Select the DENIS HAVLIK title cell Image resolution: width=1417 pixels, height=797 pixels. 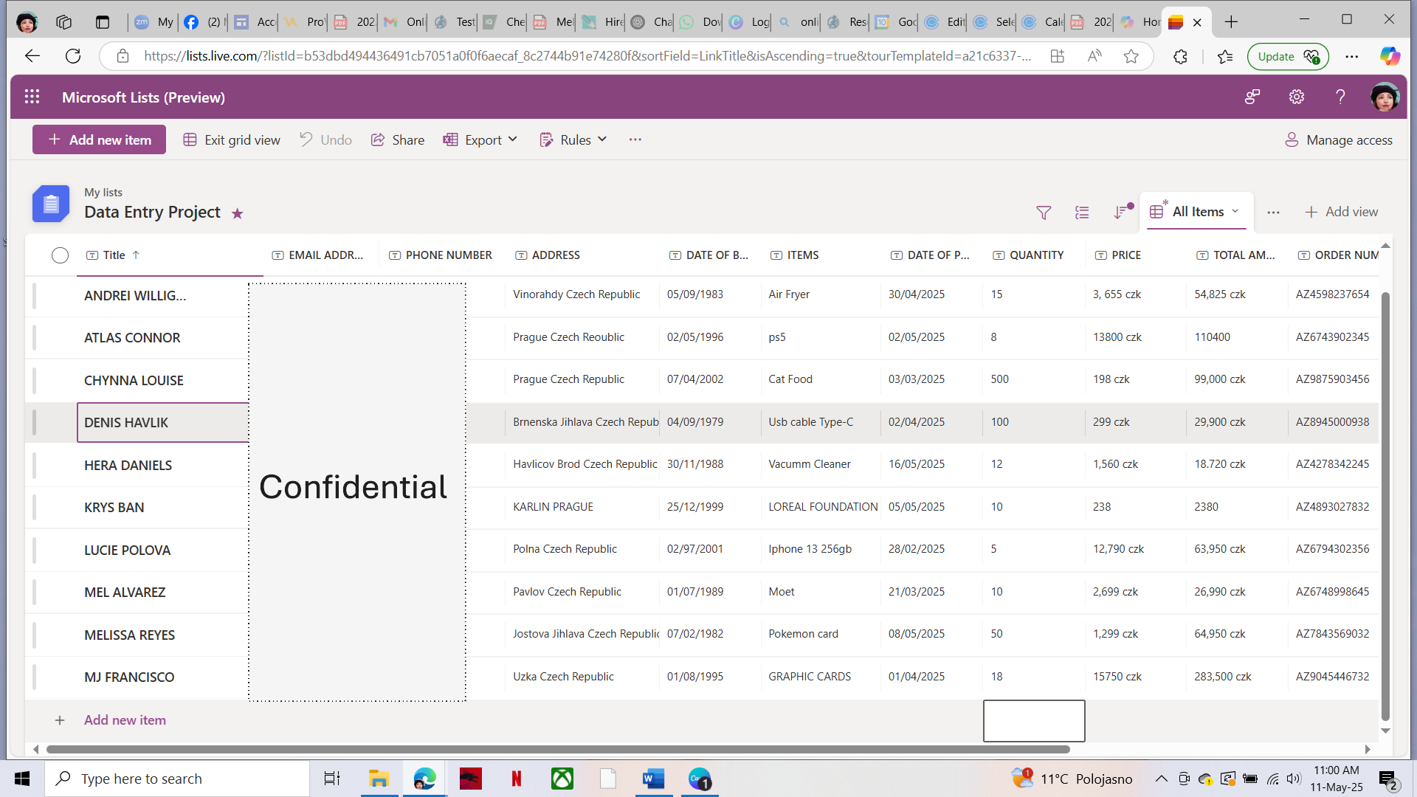162,423
